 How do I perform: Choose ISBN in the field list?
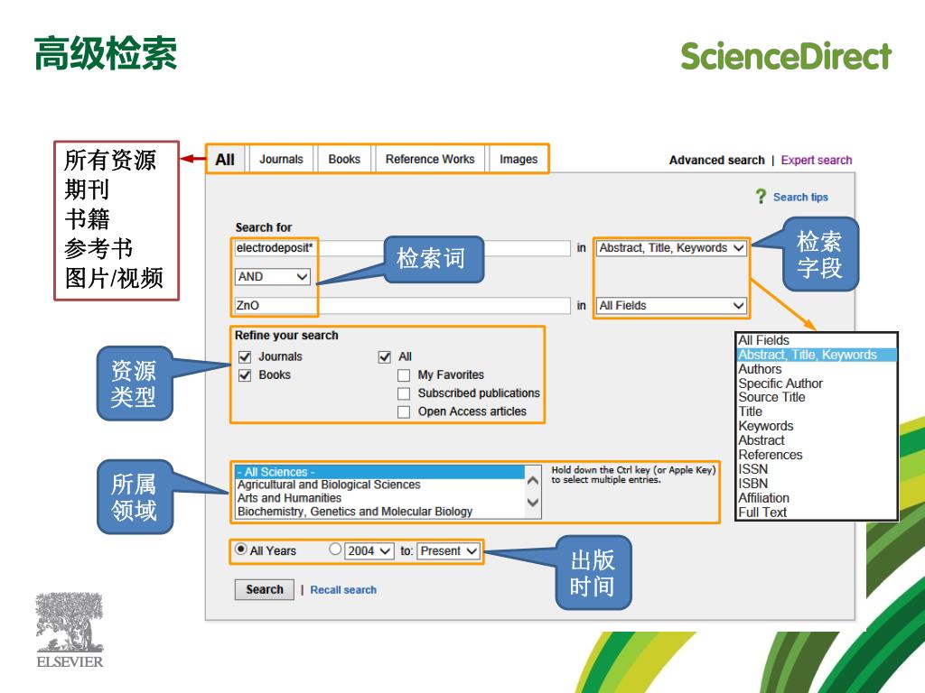pos(817,484)
